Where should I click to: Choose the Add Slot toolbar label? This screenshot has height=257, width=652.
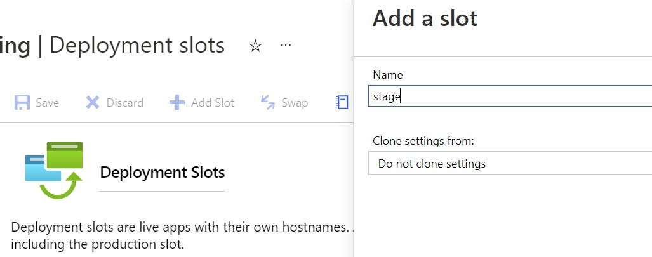click(213, 103)
